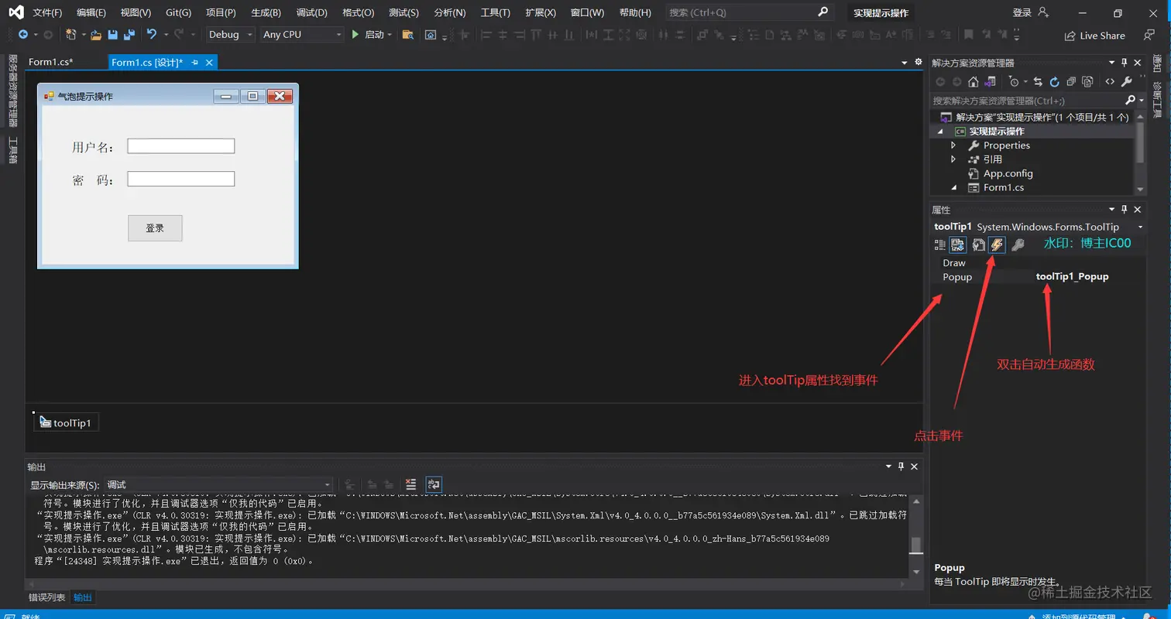Click the navigate backward arrow in toolbar
The height and width of the screenshot is (619, 1171).
22,35
